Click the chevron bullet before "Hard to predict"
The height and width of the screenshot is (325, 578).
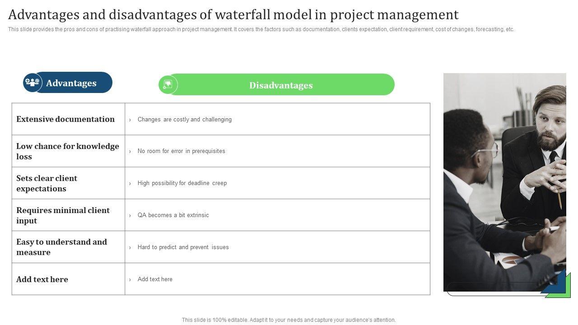tap(130, 248)
